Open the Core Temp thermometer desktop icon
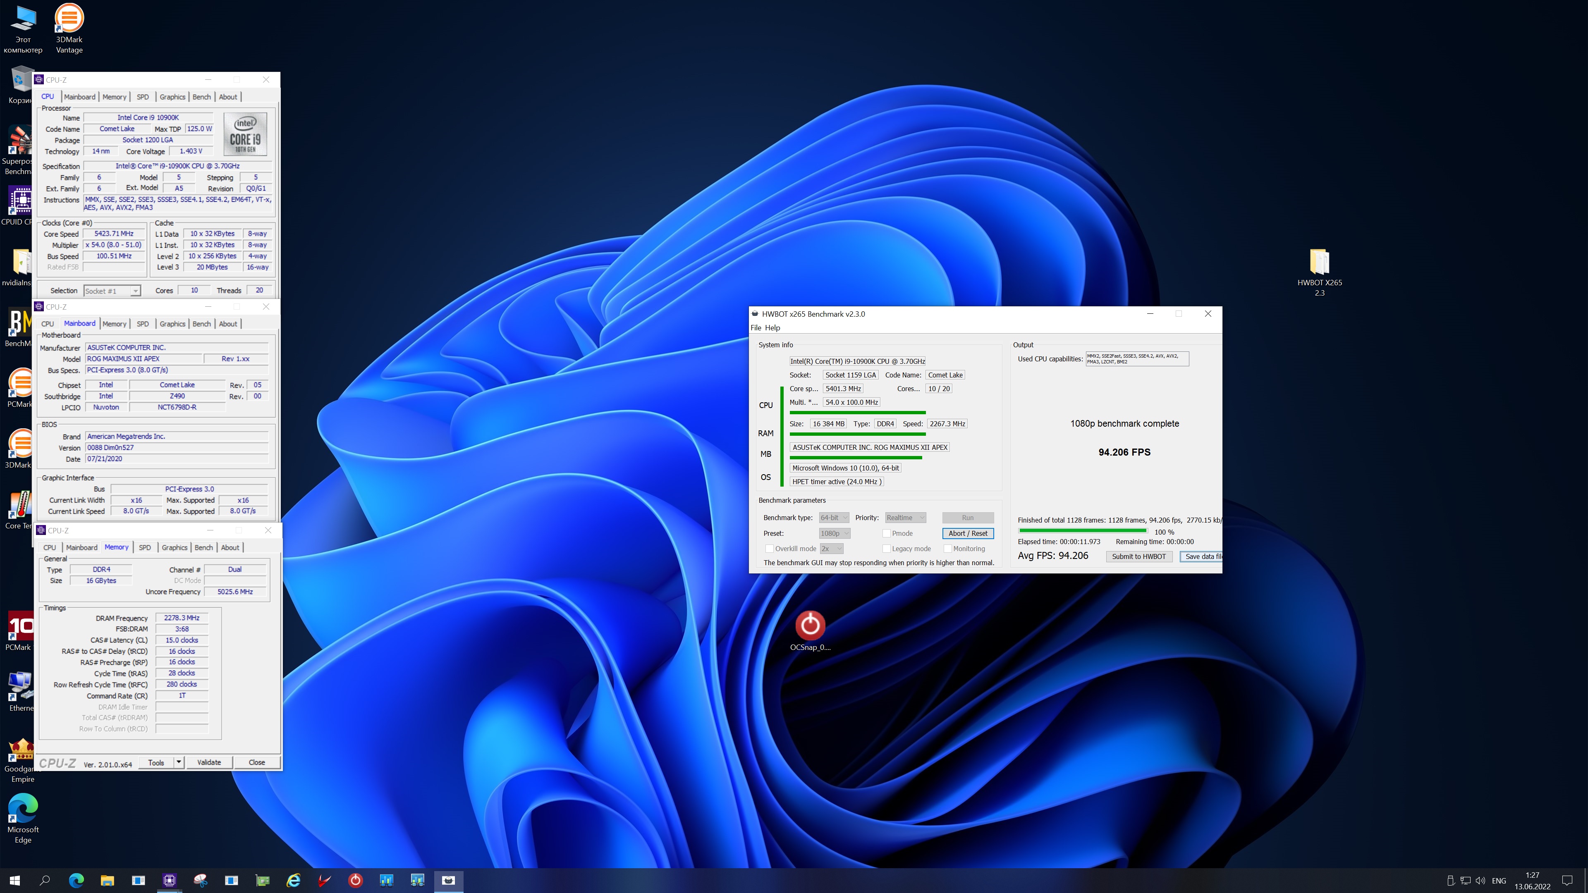This screenshot has width=1588, height=893. click(20, 509)
